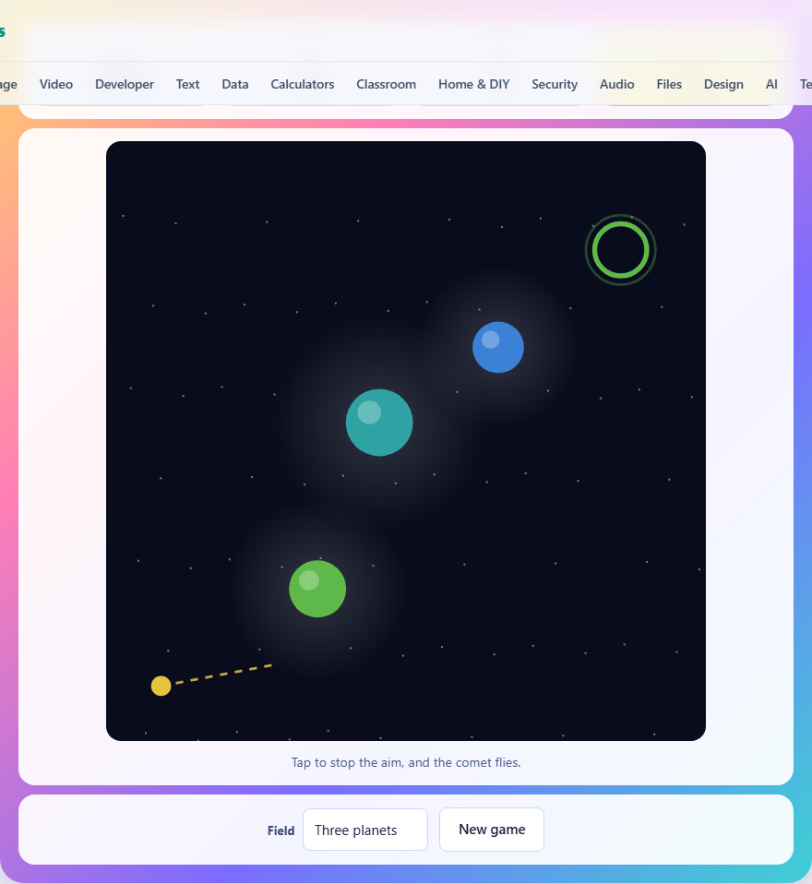The image size is (812, 884).
Task: Open the Field dropdown showing Three planets
Action: tap(364, 830)
